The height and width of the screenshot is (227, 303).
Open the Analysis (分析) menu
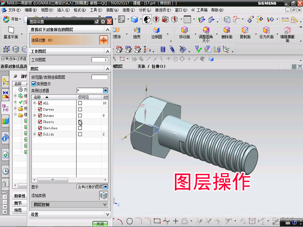click(145, 10)
